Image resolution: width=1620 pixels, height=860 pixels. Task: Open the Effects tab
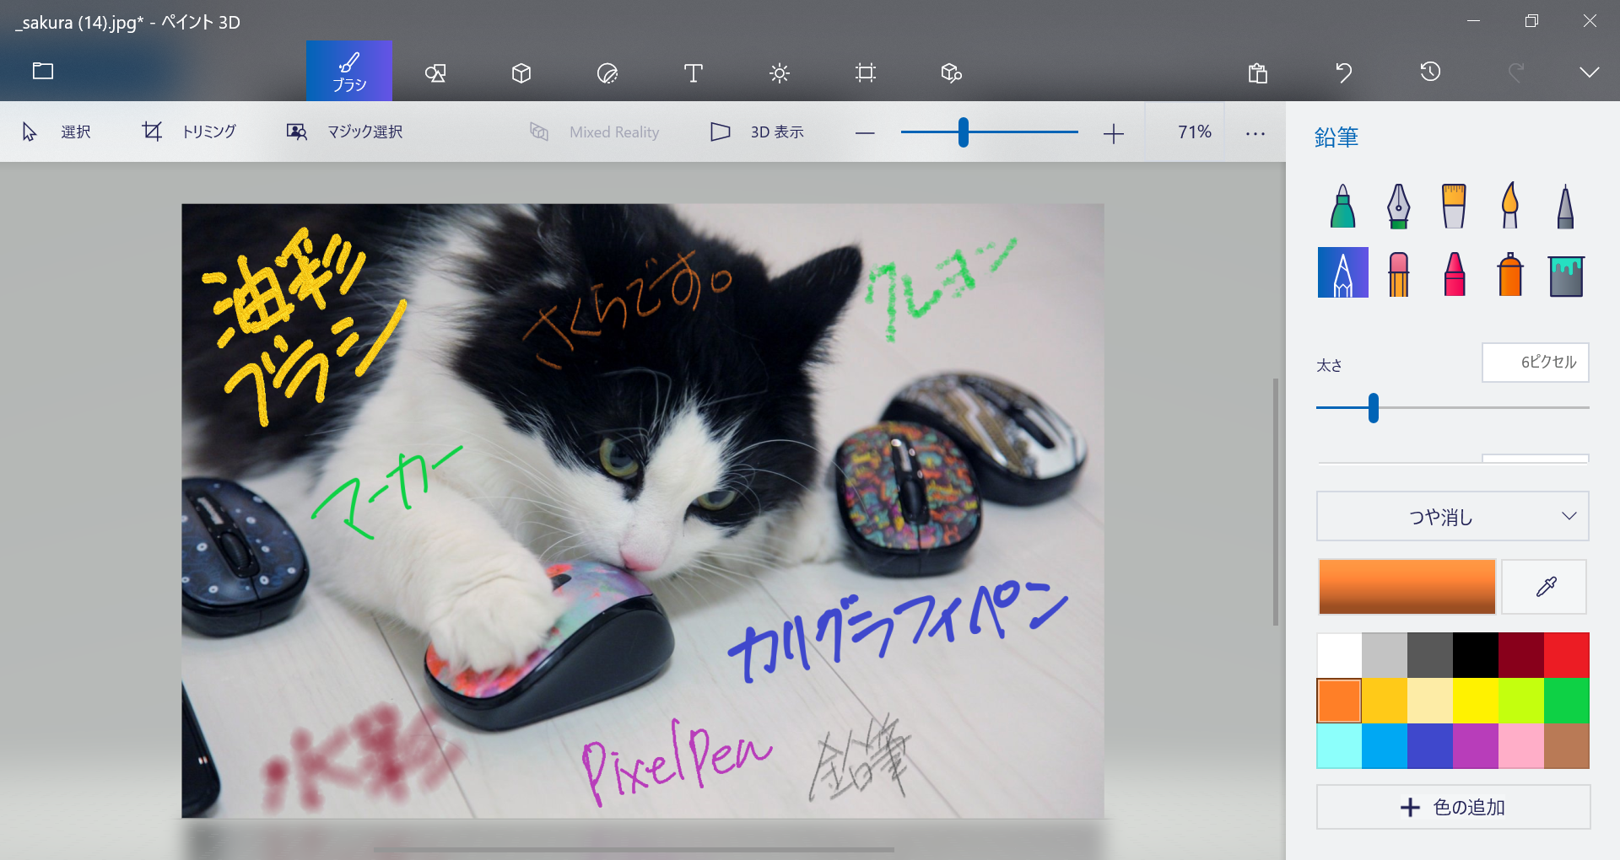coord(780,73)
